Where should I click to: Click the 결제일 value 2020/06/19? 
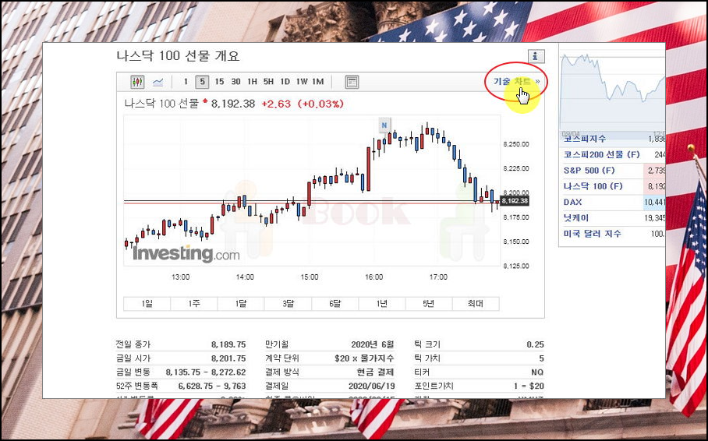pyautogui.click(x=372, y=386)
